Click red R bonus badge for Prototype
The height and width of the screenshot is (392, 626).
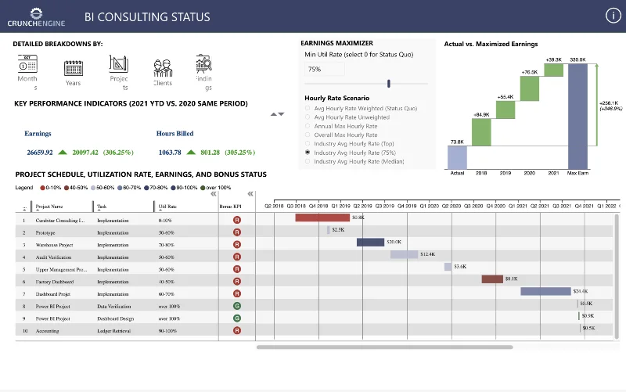pyautogui.click(x=237, y=232)
